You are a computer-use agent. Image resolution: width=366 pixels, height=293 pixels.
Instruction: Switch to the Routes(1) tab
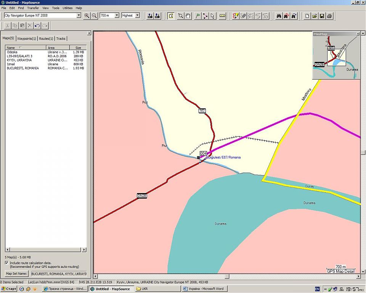click(x=46, y=39)
